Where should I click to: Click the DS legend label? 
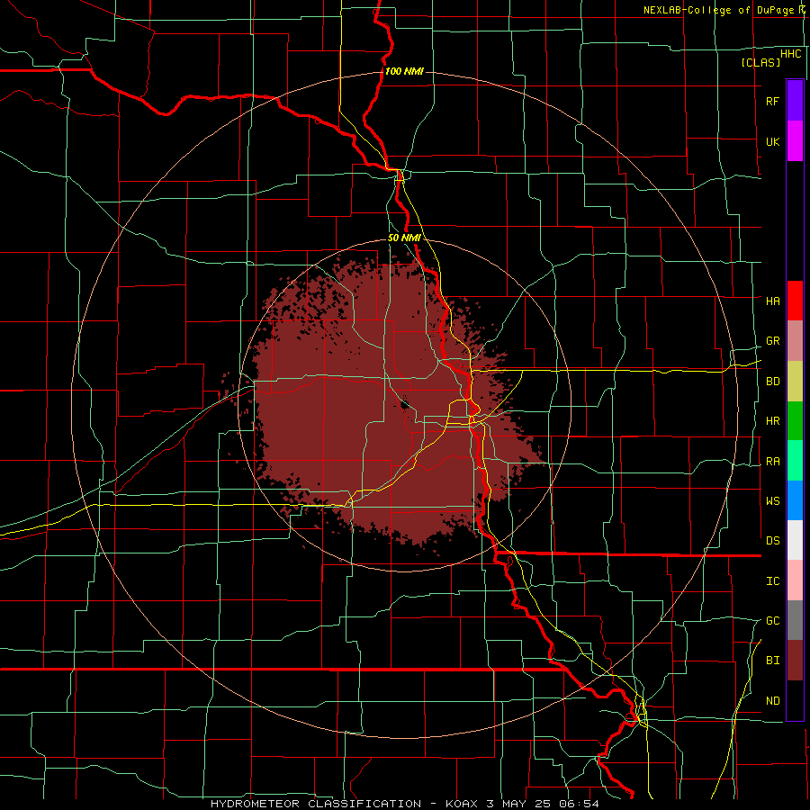773,541
